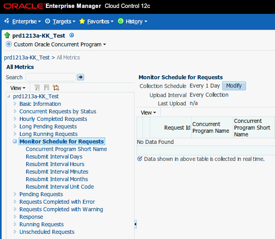Select Basic Information tree item
Screen dimensions: 275x239
pyautogui.click(x=40, y=104)
